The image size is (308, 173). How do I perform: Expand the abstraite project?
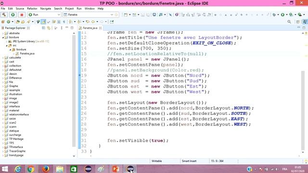[3, 33]
